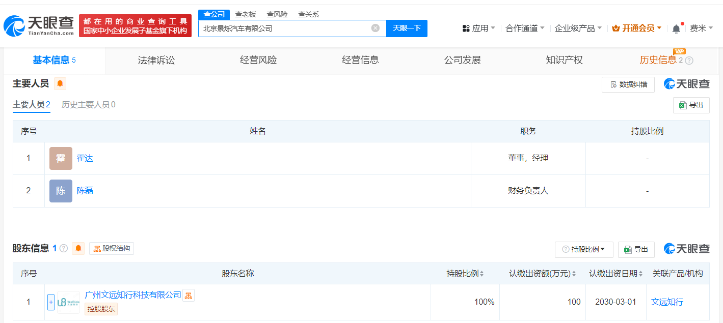
Task: Export the 股东信息 table with 导出
Action: tap(636, 250)
